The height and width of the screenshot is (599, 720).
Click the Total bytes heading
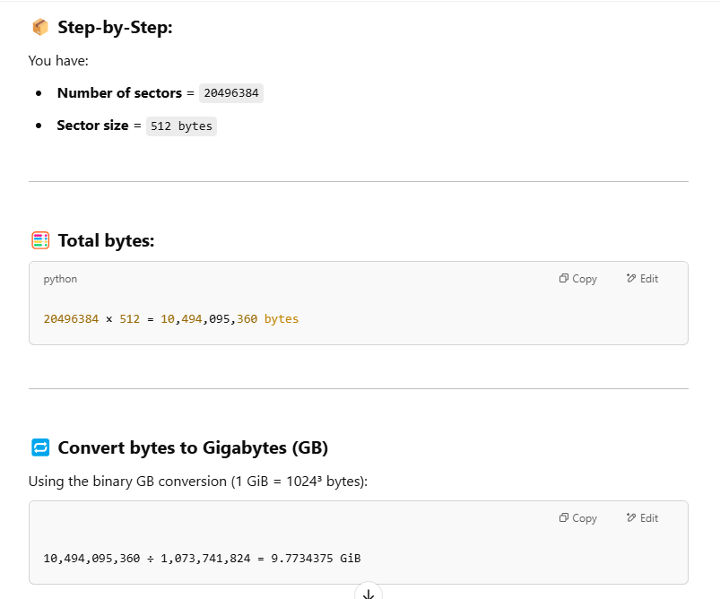pos(106,240)
